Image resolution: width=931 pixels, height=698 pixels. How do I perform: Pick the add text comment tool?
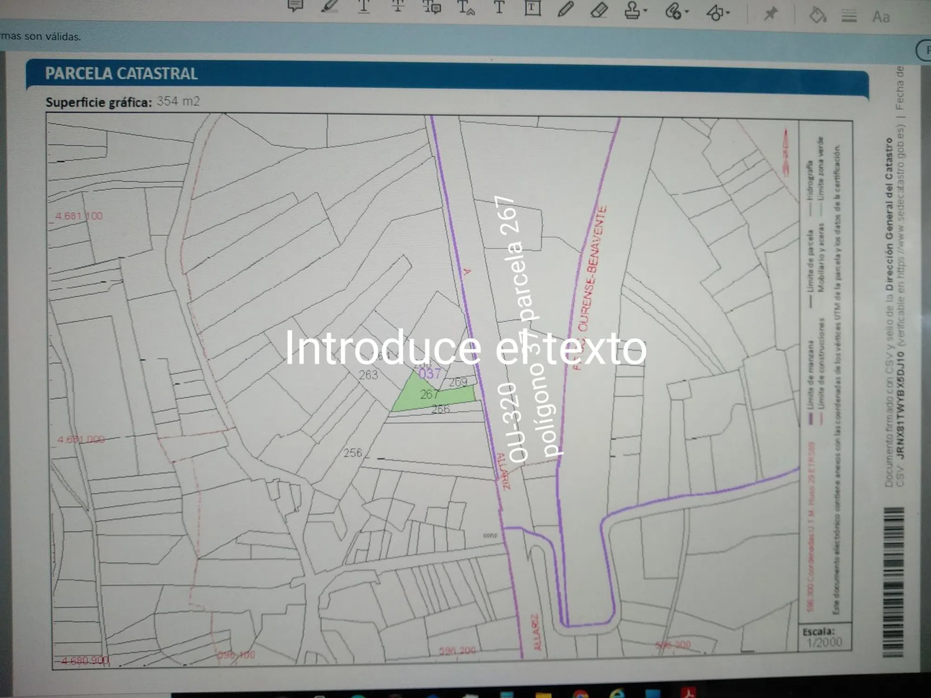tap(499, 7)
